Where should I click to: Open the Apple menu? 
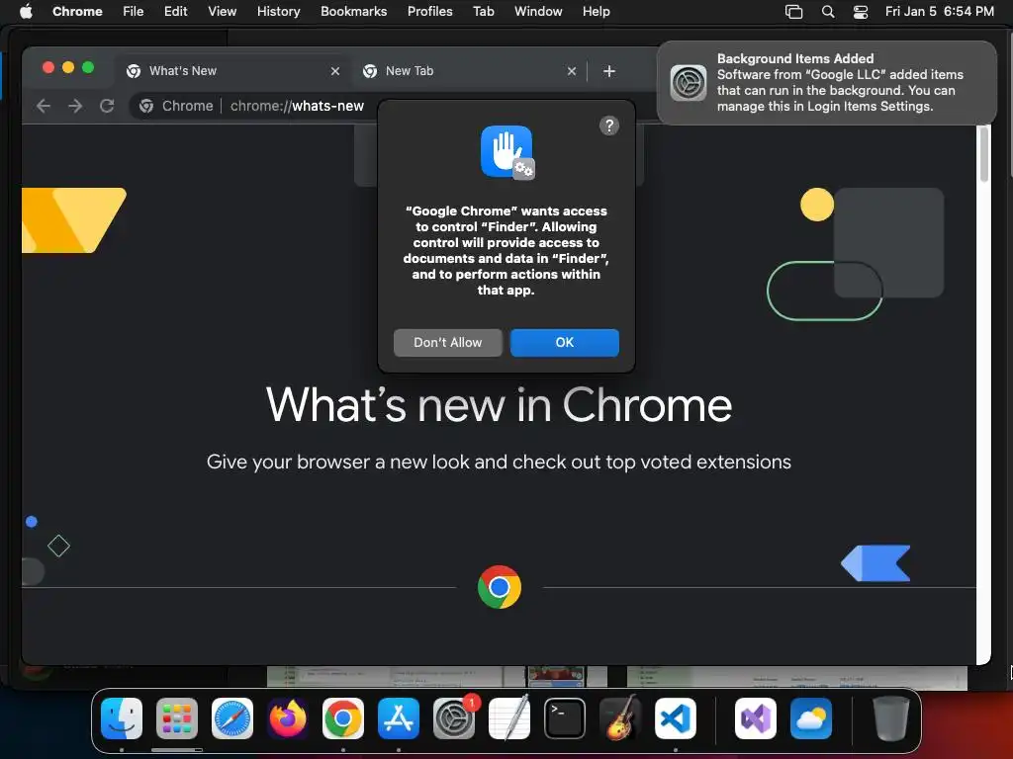click(x=26, y=12)
